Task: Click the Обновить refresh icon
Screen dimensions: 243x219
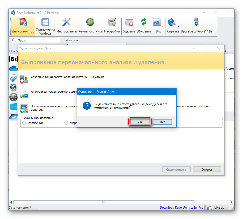Action: click(144, 26)
